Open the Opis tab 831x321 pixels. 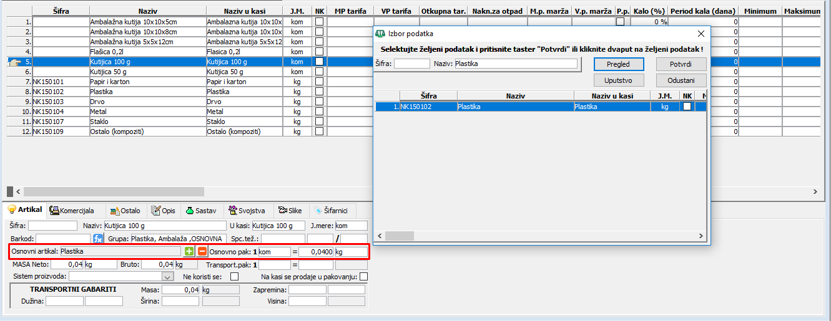coord(163,211)
